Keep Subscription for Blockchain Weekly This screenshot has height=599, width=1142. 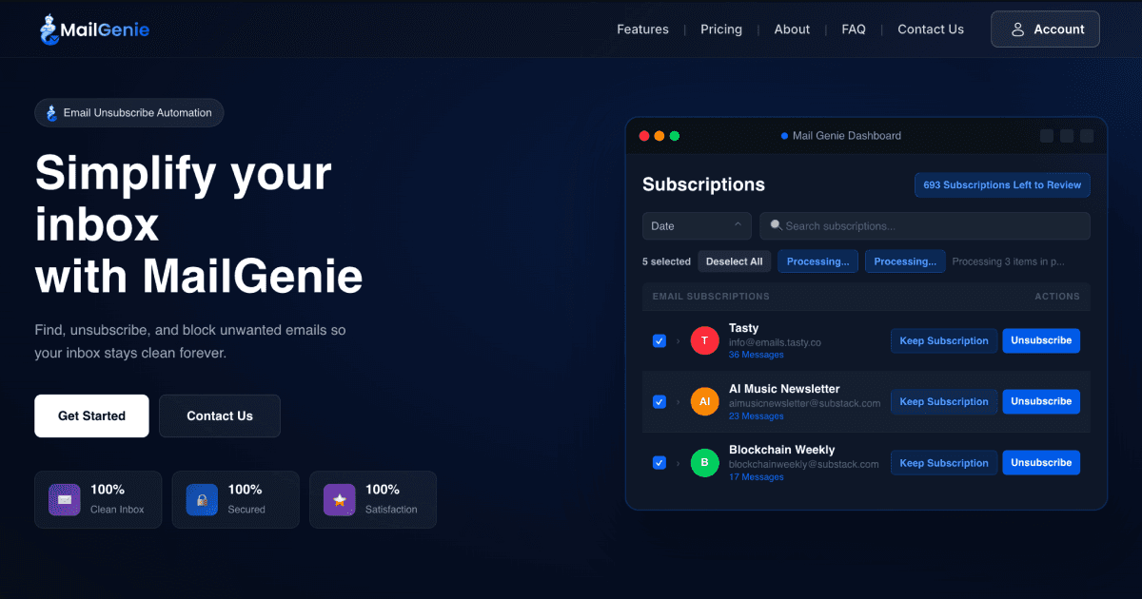[x=944, y=463]
